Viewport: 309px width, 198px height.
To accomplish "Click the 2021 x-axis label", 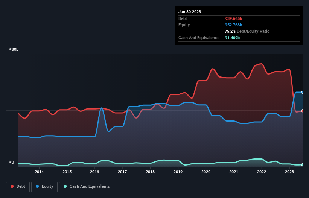I will pyautogui.click(x=234, y=172).
